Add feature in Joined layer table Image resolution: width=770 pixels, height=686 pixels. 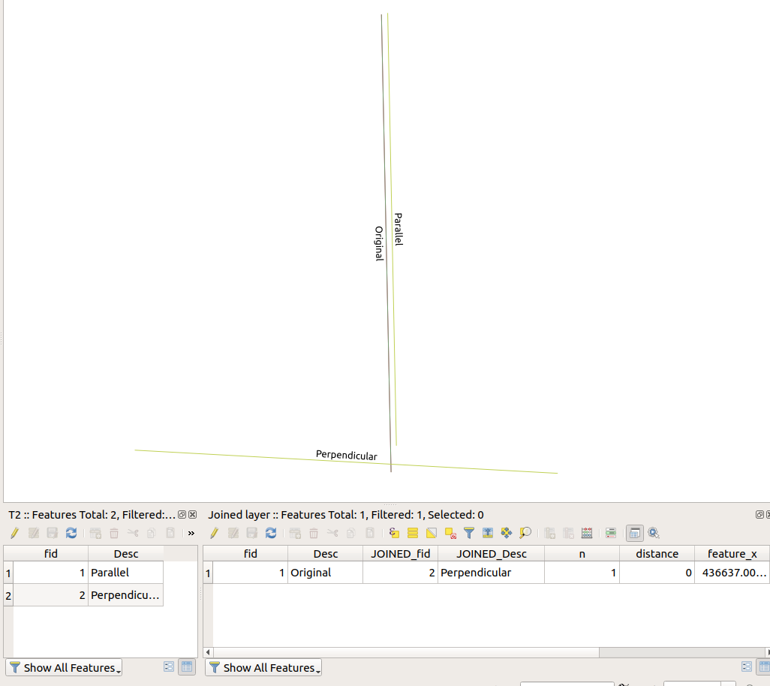coord(295,533)
